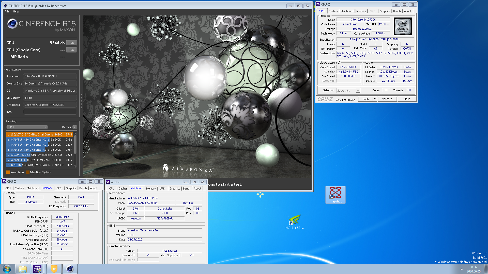Click the DRAM Frequency 2350.0 MHz value
Image resolution: width=488 pixels, height=274 pixels.
[x=62, y=217]
